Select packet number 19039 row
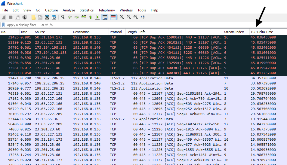 [143, 73]
